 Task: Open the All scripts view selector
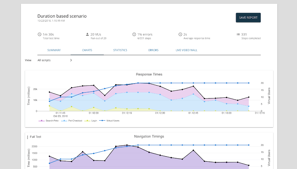[x=55, y=60]
